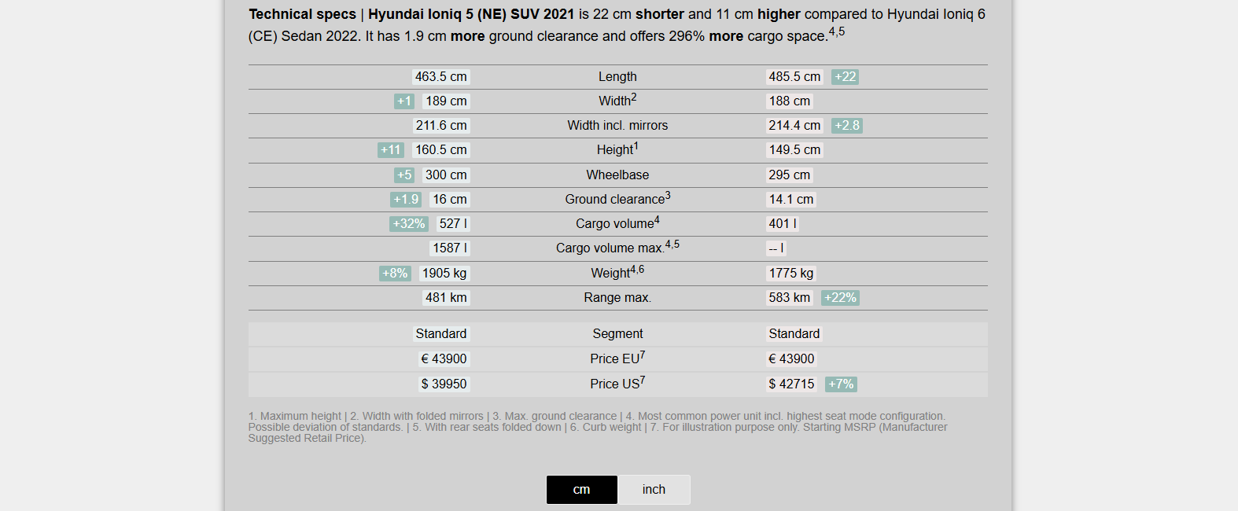The image size is (1238, 511).
Task: Click the 583 km range value
Action: [789, 298]
